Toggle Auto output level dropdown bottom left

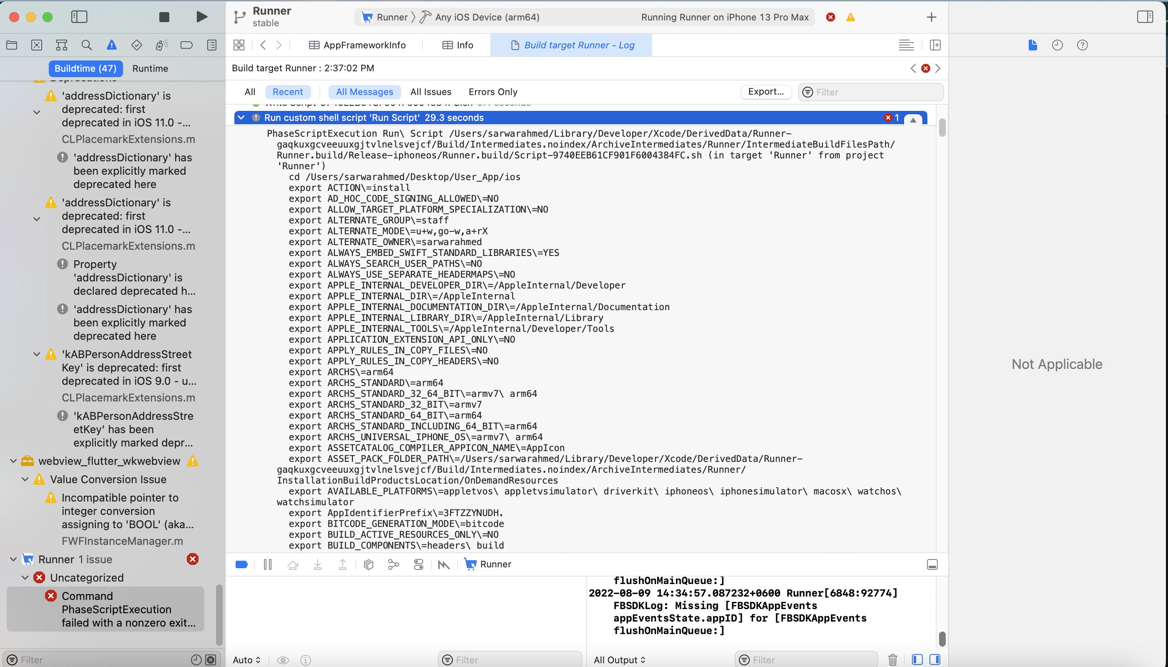pyautogui.click(x=246, y=659)
